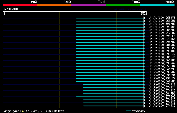Click the green ~80% identity color segment
Image resolution: width=177 pixels, height=113 pixels.
coord(123,5)
